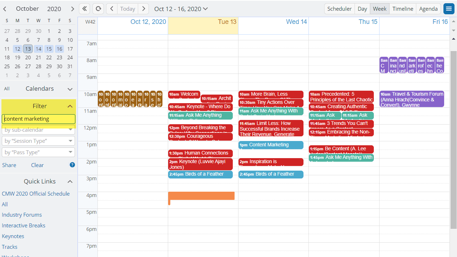Open the date range dropdown Oct 12 - 16, 2020
The image size is (457, 257).
click(181, 9)
